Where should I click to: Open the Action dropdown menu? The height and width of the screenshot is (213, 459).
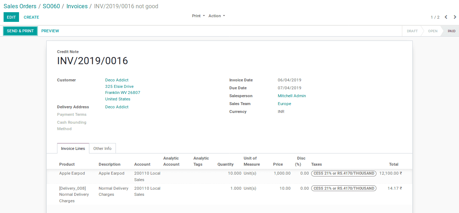coord(217,16)
